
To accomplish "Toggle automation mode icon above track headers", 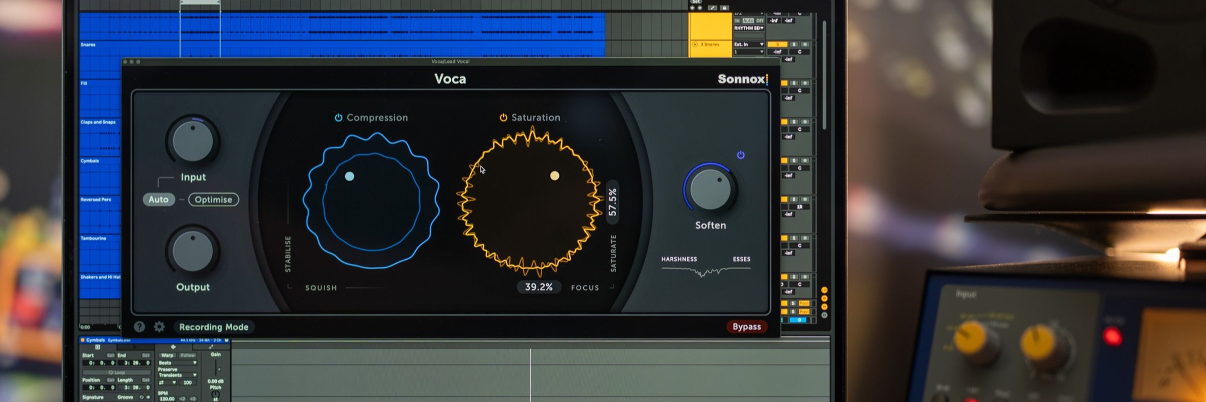I will point(713,8).
